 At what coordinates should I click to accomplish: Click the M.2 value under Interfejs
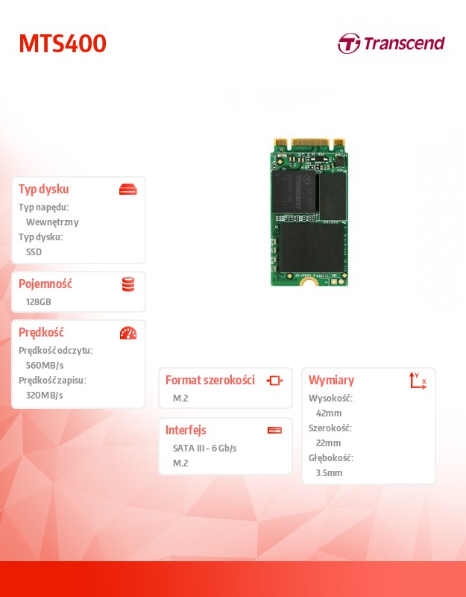[180, 463]
